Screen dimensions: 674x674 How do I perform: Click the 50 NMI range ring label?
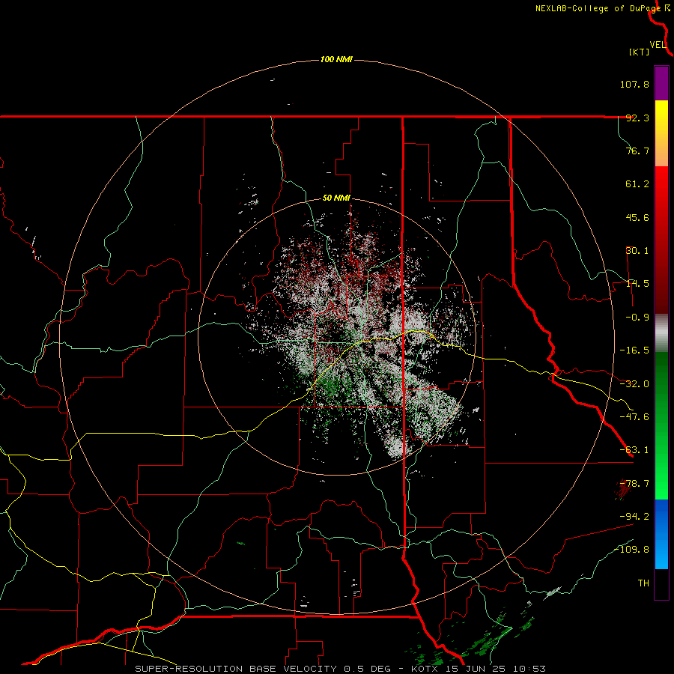(336, 198)
